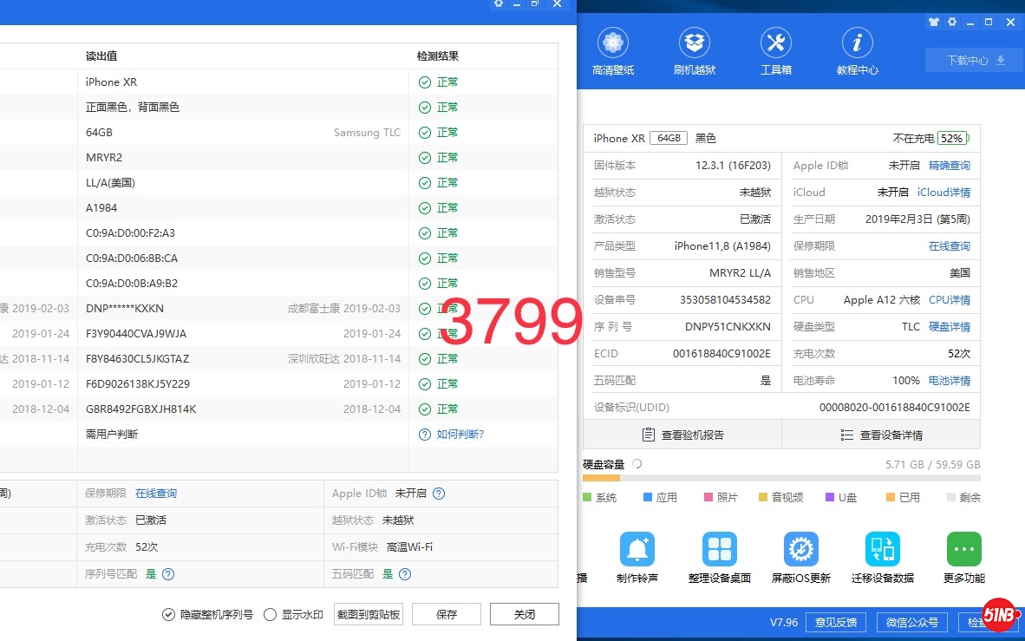Click the 查看设备详情 button

(881, 435)
